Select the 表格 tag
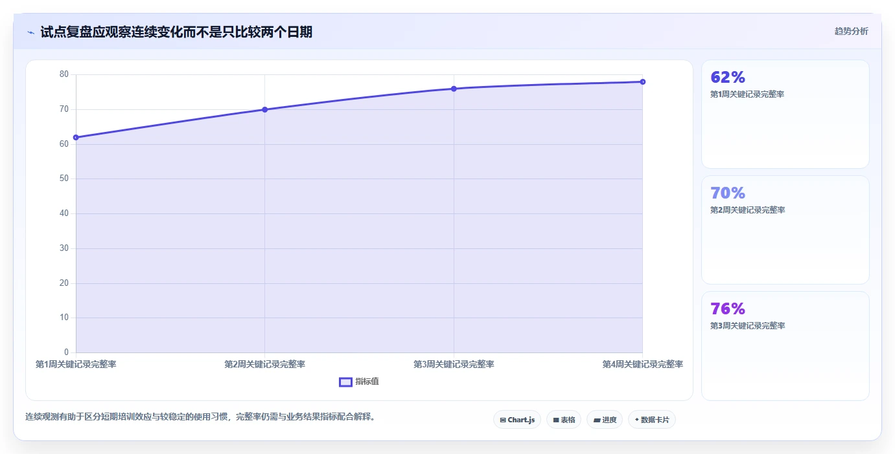Viewport: 895px width, 454px height. tap(564, 420)
